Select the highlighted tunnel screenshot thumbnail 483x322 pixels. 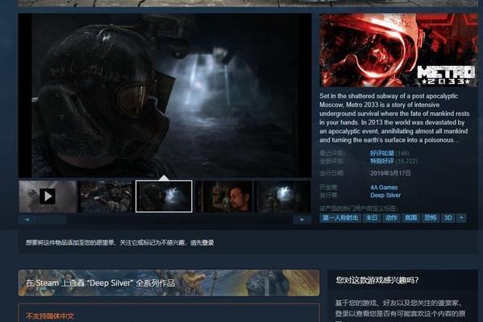(x=164, y=196)
